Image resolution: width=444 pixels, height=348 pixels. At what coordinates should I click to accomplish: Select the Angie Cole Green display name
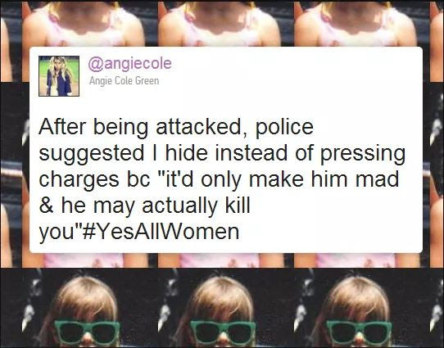[x=124, y=81]
